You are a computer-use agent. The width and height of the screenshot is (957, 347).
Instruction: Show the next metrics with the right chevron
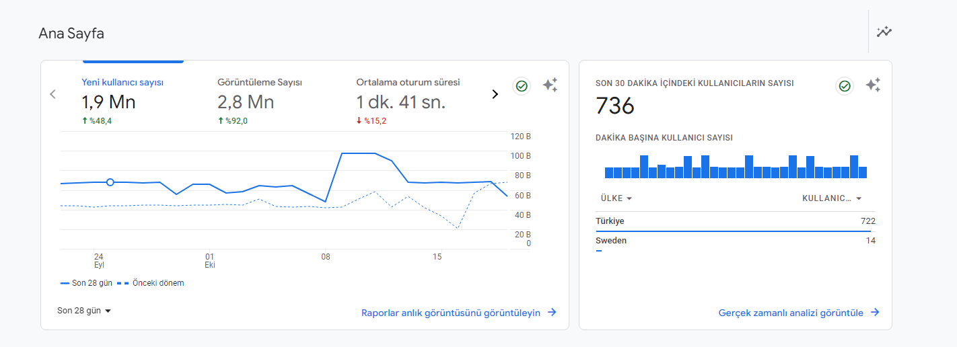(495, 94)
